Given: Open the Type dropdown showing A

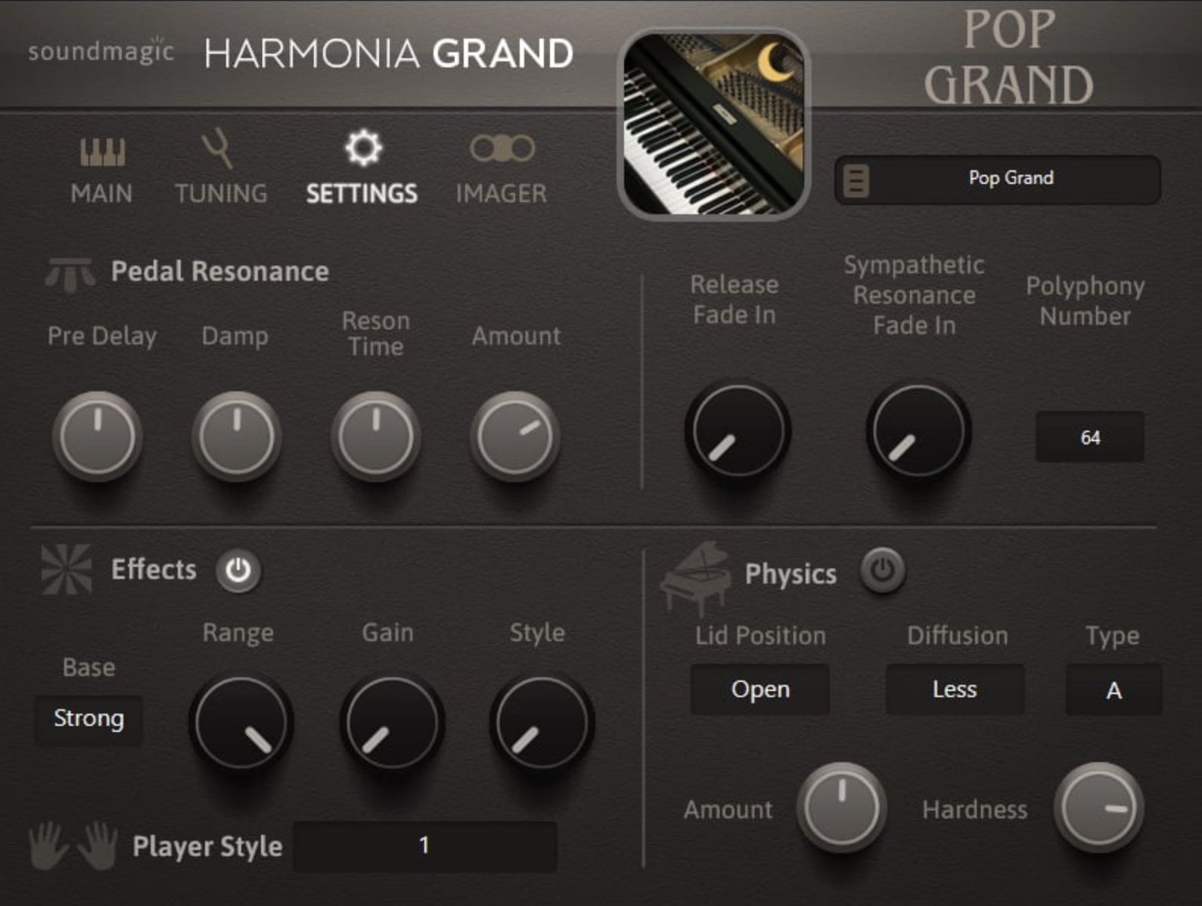Looking at the screenshot, I should [x=1113, y=690].
